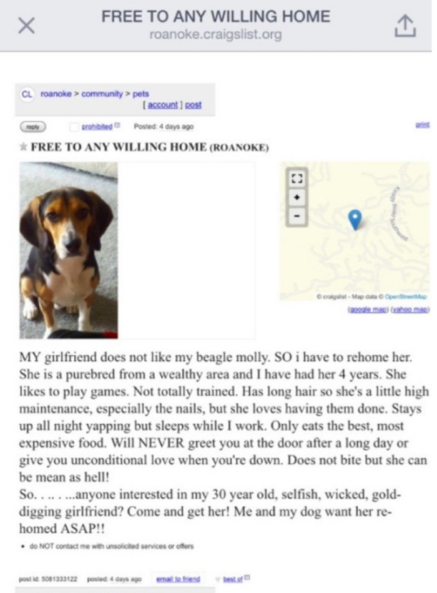Zoom in on the map

point(297,197)
